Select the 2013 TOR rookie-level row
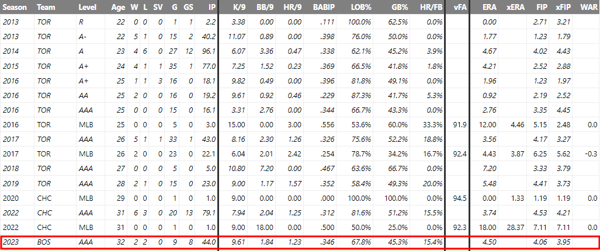This screenshot has width=600, height=251. pyautogui.click(x=300, y=22)
